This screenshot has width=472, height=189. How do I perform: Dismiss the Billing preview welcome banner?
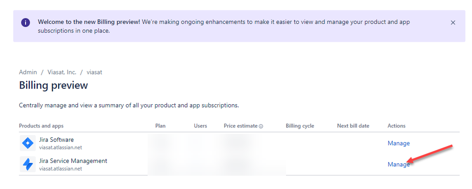coord(453,23)
